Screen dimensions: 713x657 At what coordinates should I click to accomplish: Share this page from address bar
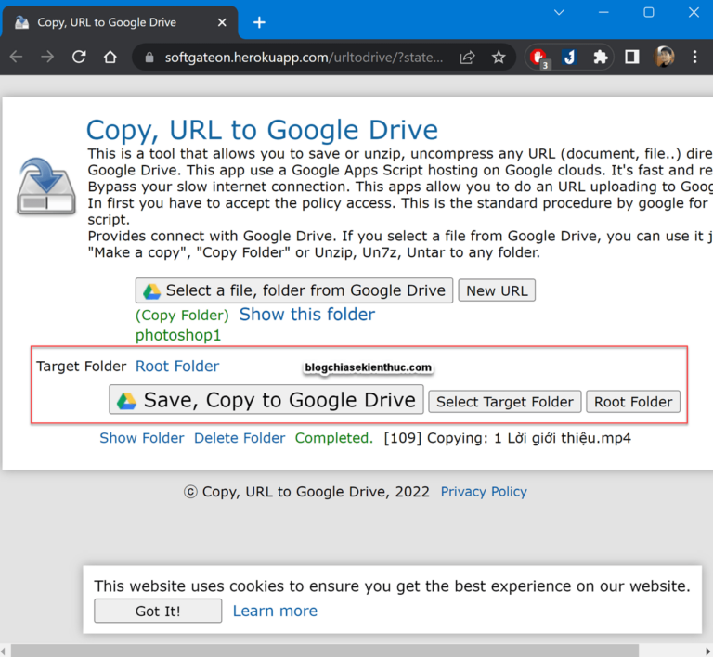click(x=468, y=58)
